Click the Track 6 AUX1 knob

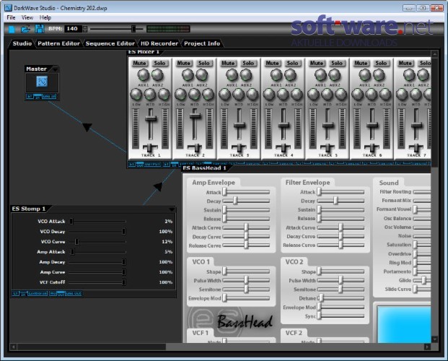point(365,75)
